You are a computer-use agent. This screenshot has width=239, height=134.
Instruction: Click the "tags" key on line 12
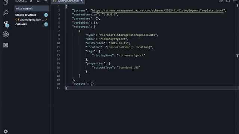(x=90, y=51)
